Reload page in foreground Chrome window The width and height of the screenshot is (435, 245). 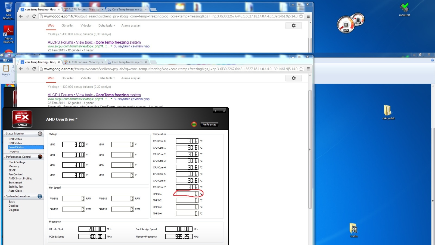click(34, 69)
